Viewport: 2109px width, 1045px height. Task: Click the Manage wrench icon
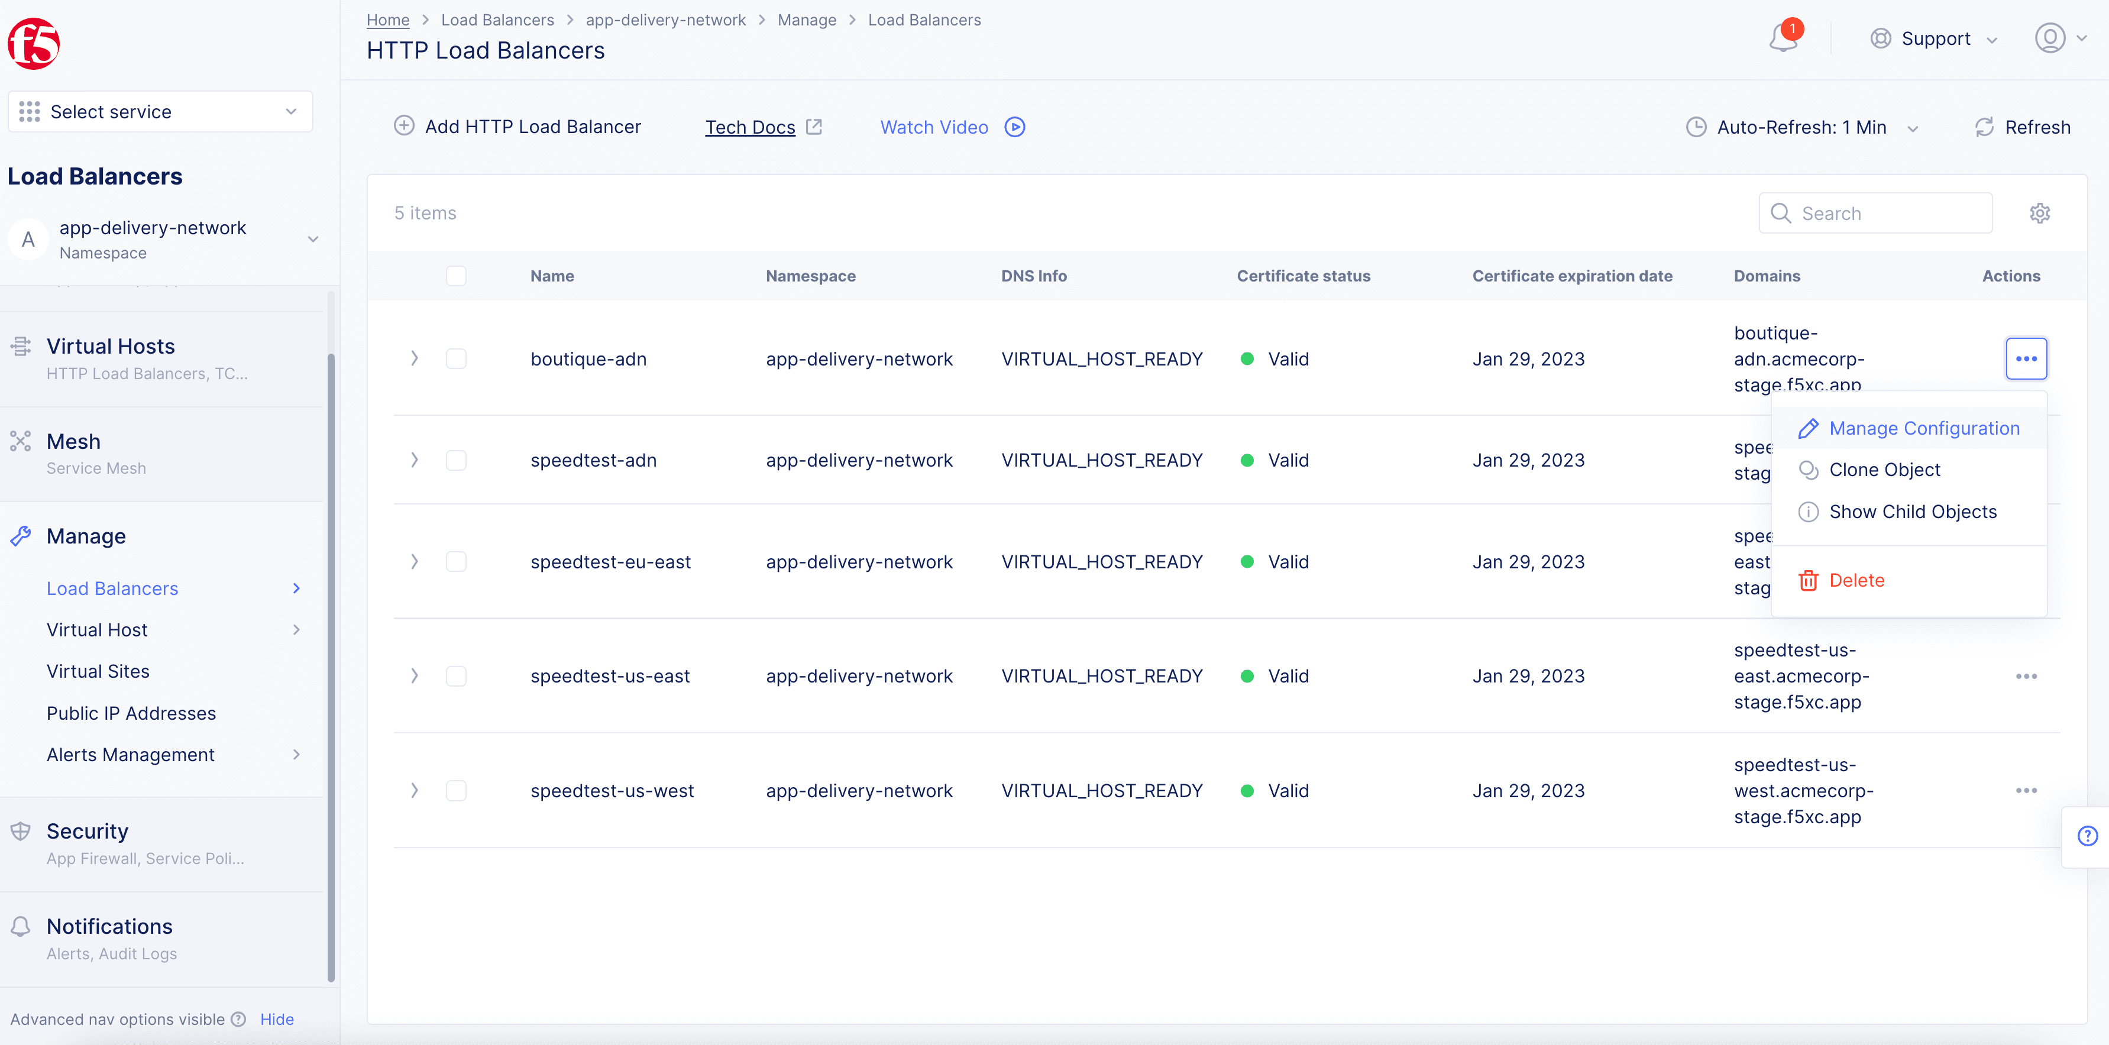coord(21,536)
